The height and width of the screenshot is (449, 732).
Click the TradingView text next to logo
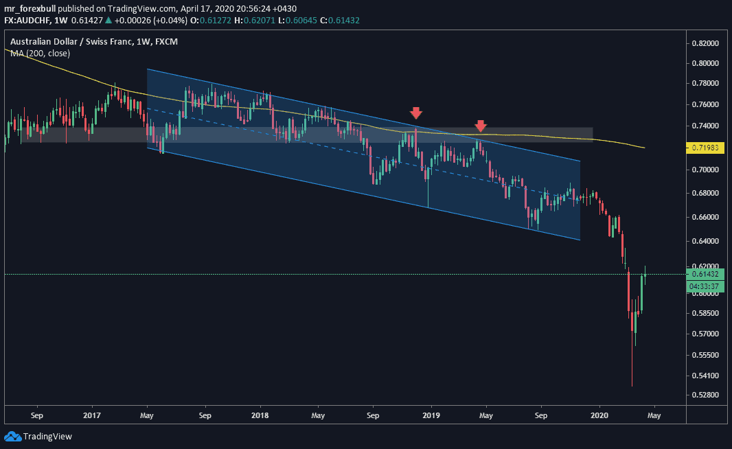[47, 436]
